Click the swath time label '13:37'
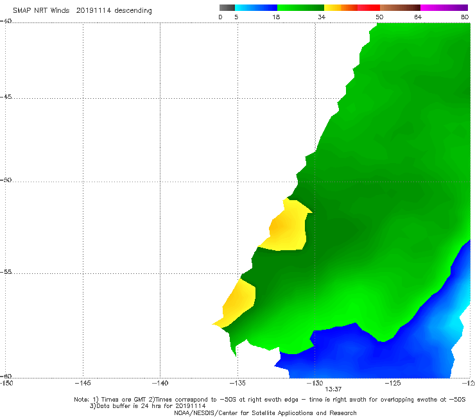This screenshot has height=417, width=475. click(333, 389)
